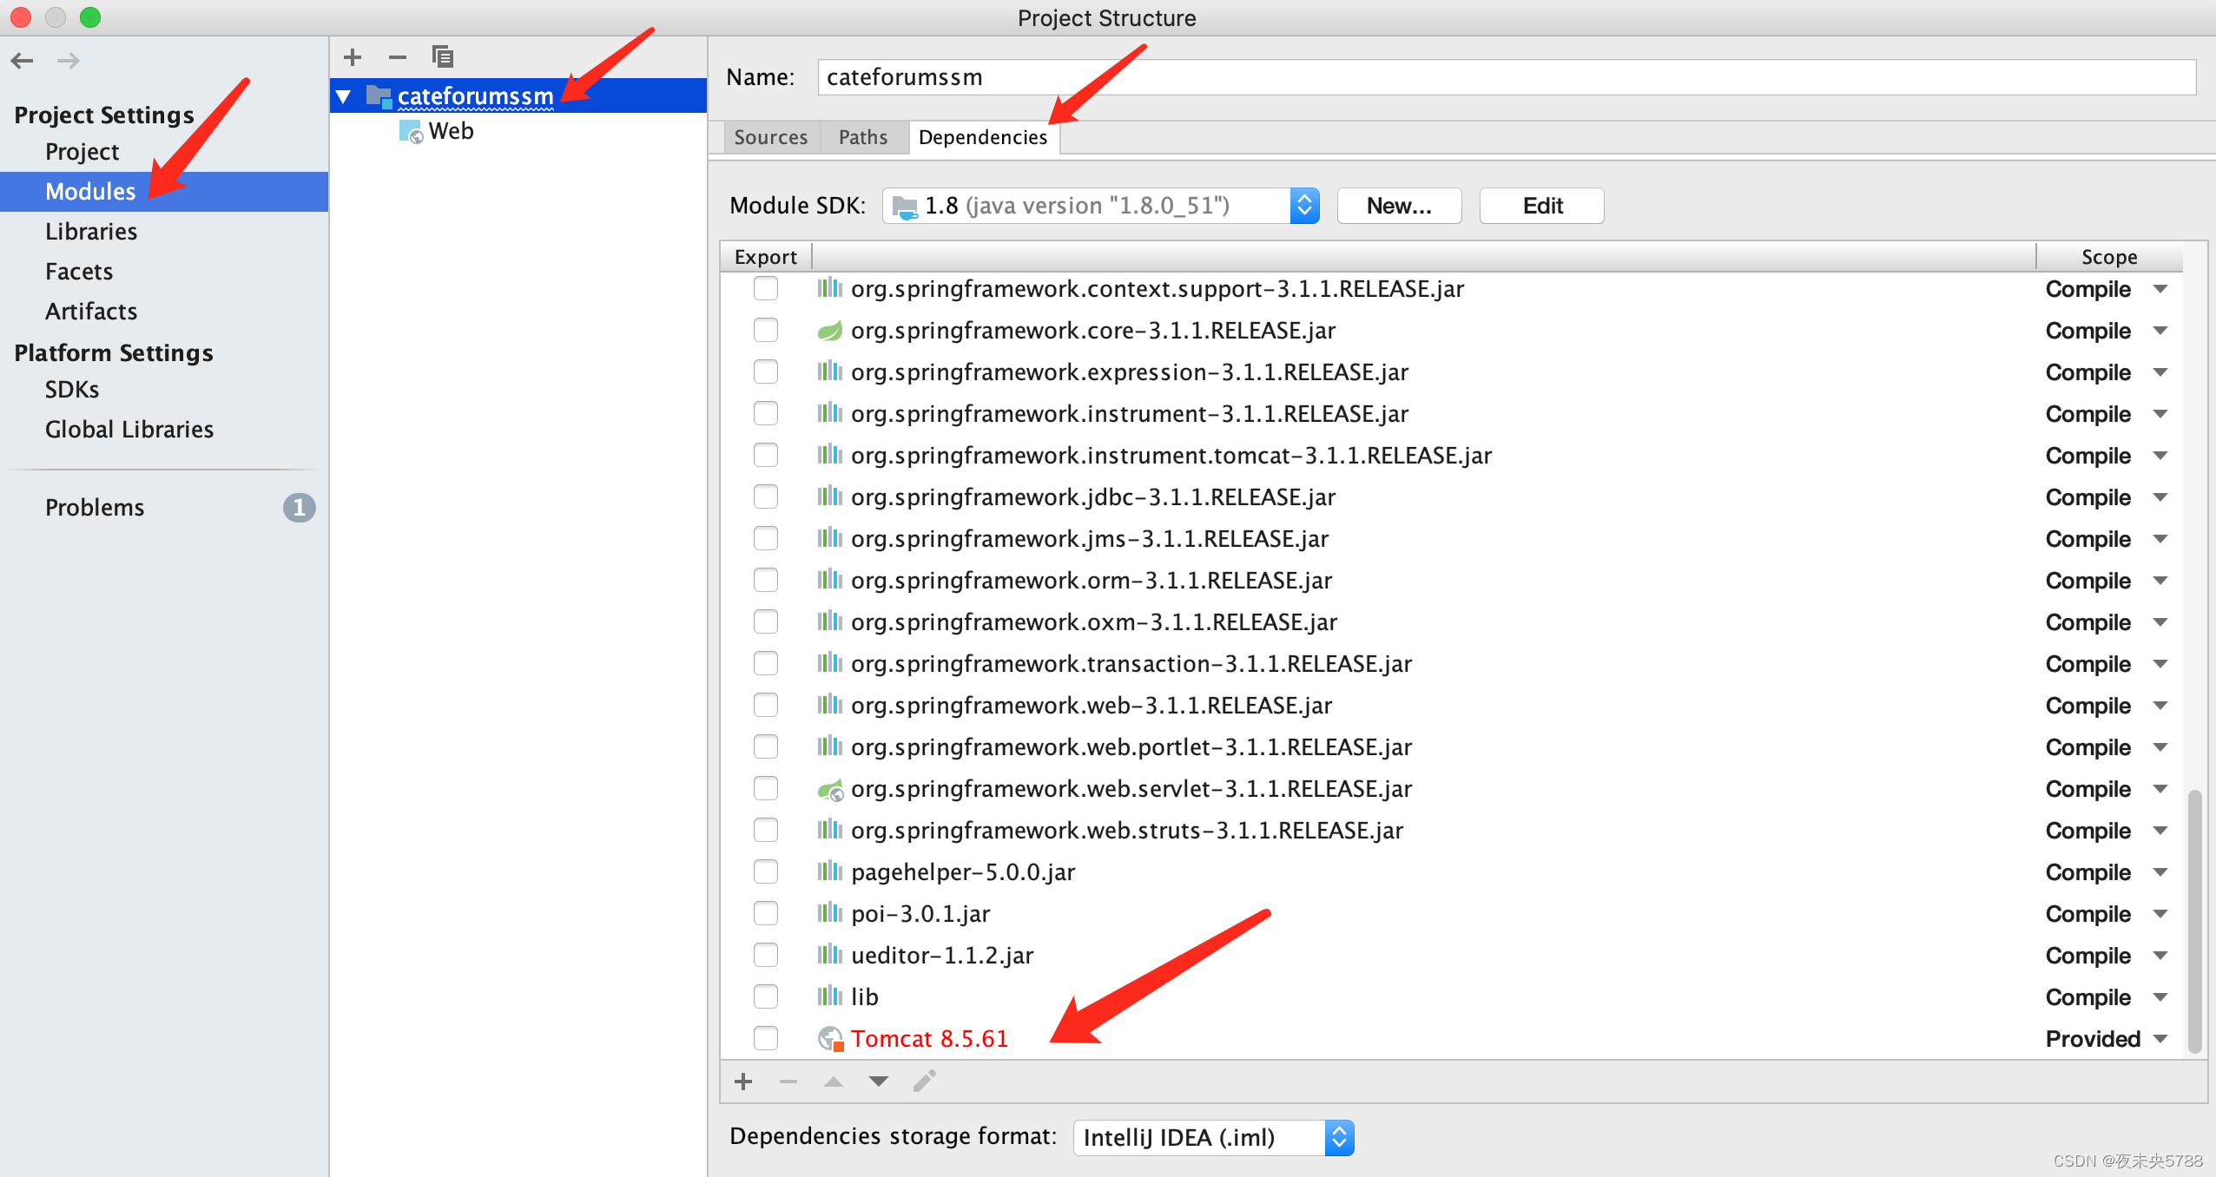Click the back navigation arrow

point(23,61)
